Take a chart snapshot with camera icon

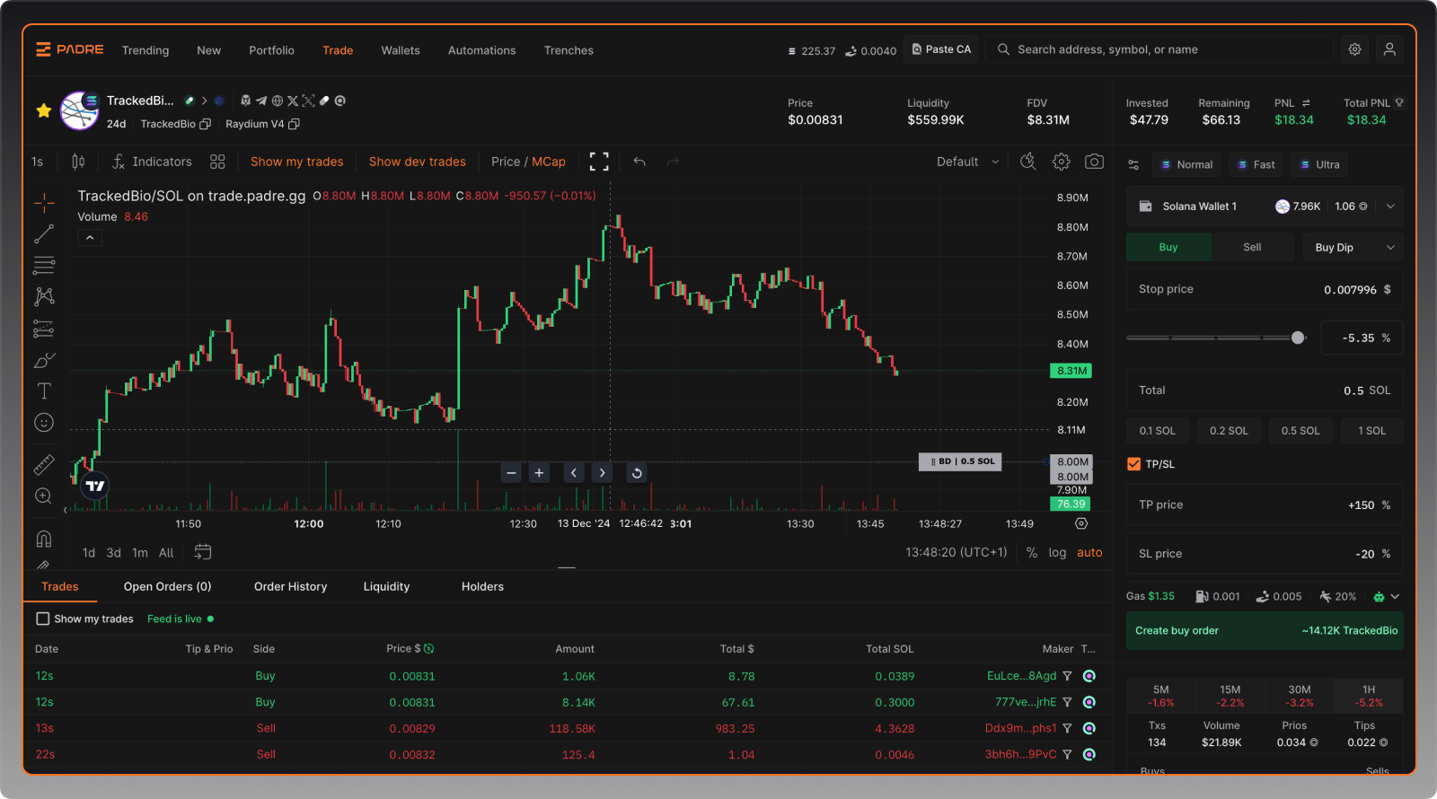coord(1094,162)
